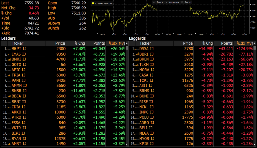Sort Leaders by %Idx Mv descending arrow
257x148 pixels.
pyautogui.click(x=125, y=43)
